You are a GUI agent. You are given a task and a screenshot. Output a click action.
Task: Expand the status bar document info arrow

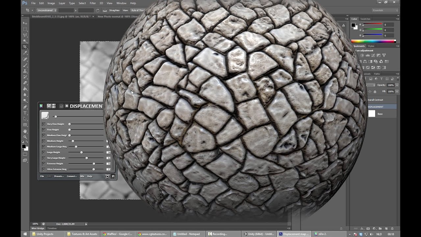[86, 224]
